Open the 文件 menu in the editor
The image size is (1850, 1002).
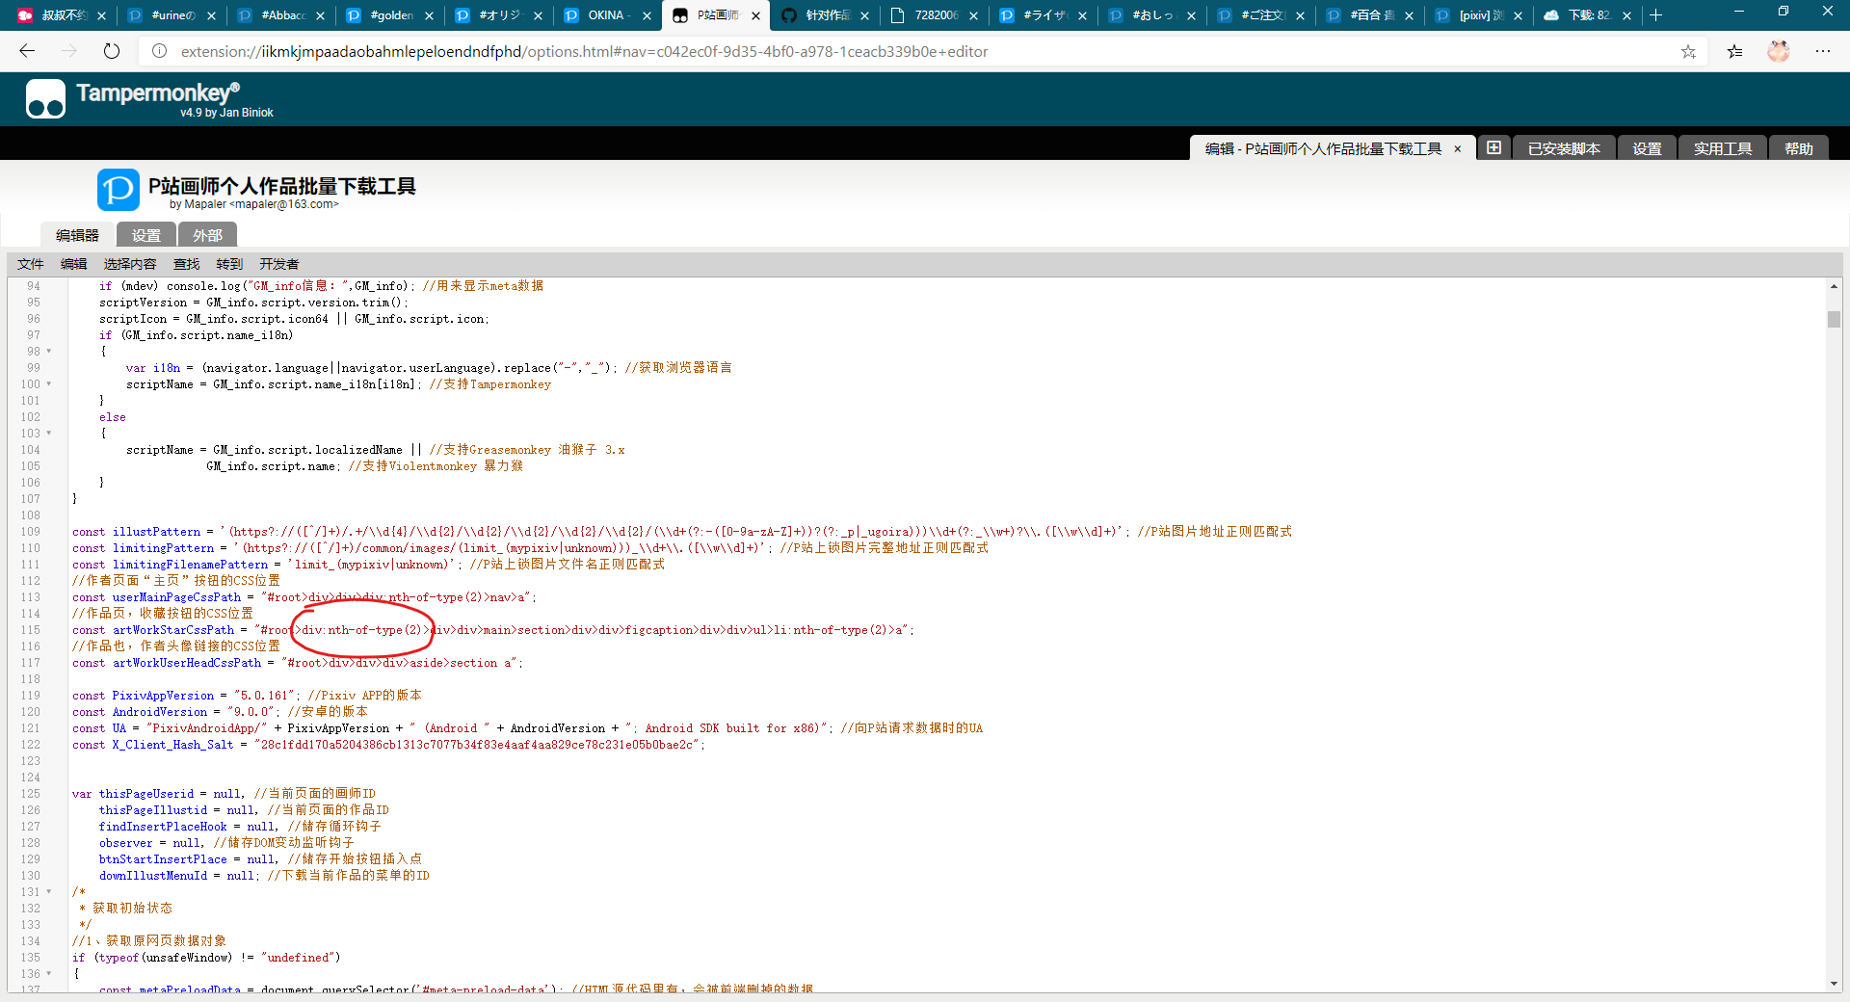click(x=30, y=264)
